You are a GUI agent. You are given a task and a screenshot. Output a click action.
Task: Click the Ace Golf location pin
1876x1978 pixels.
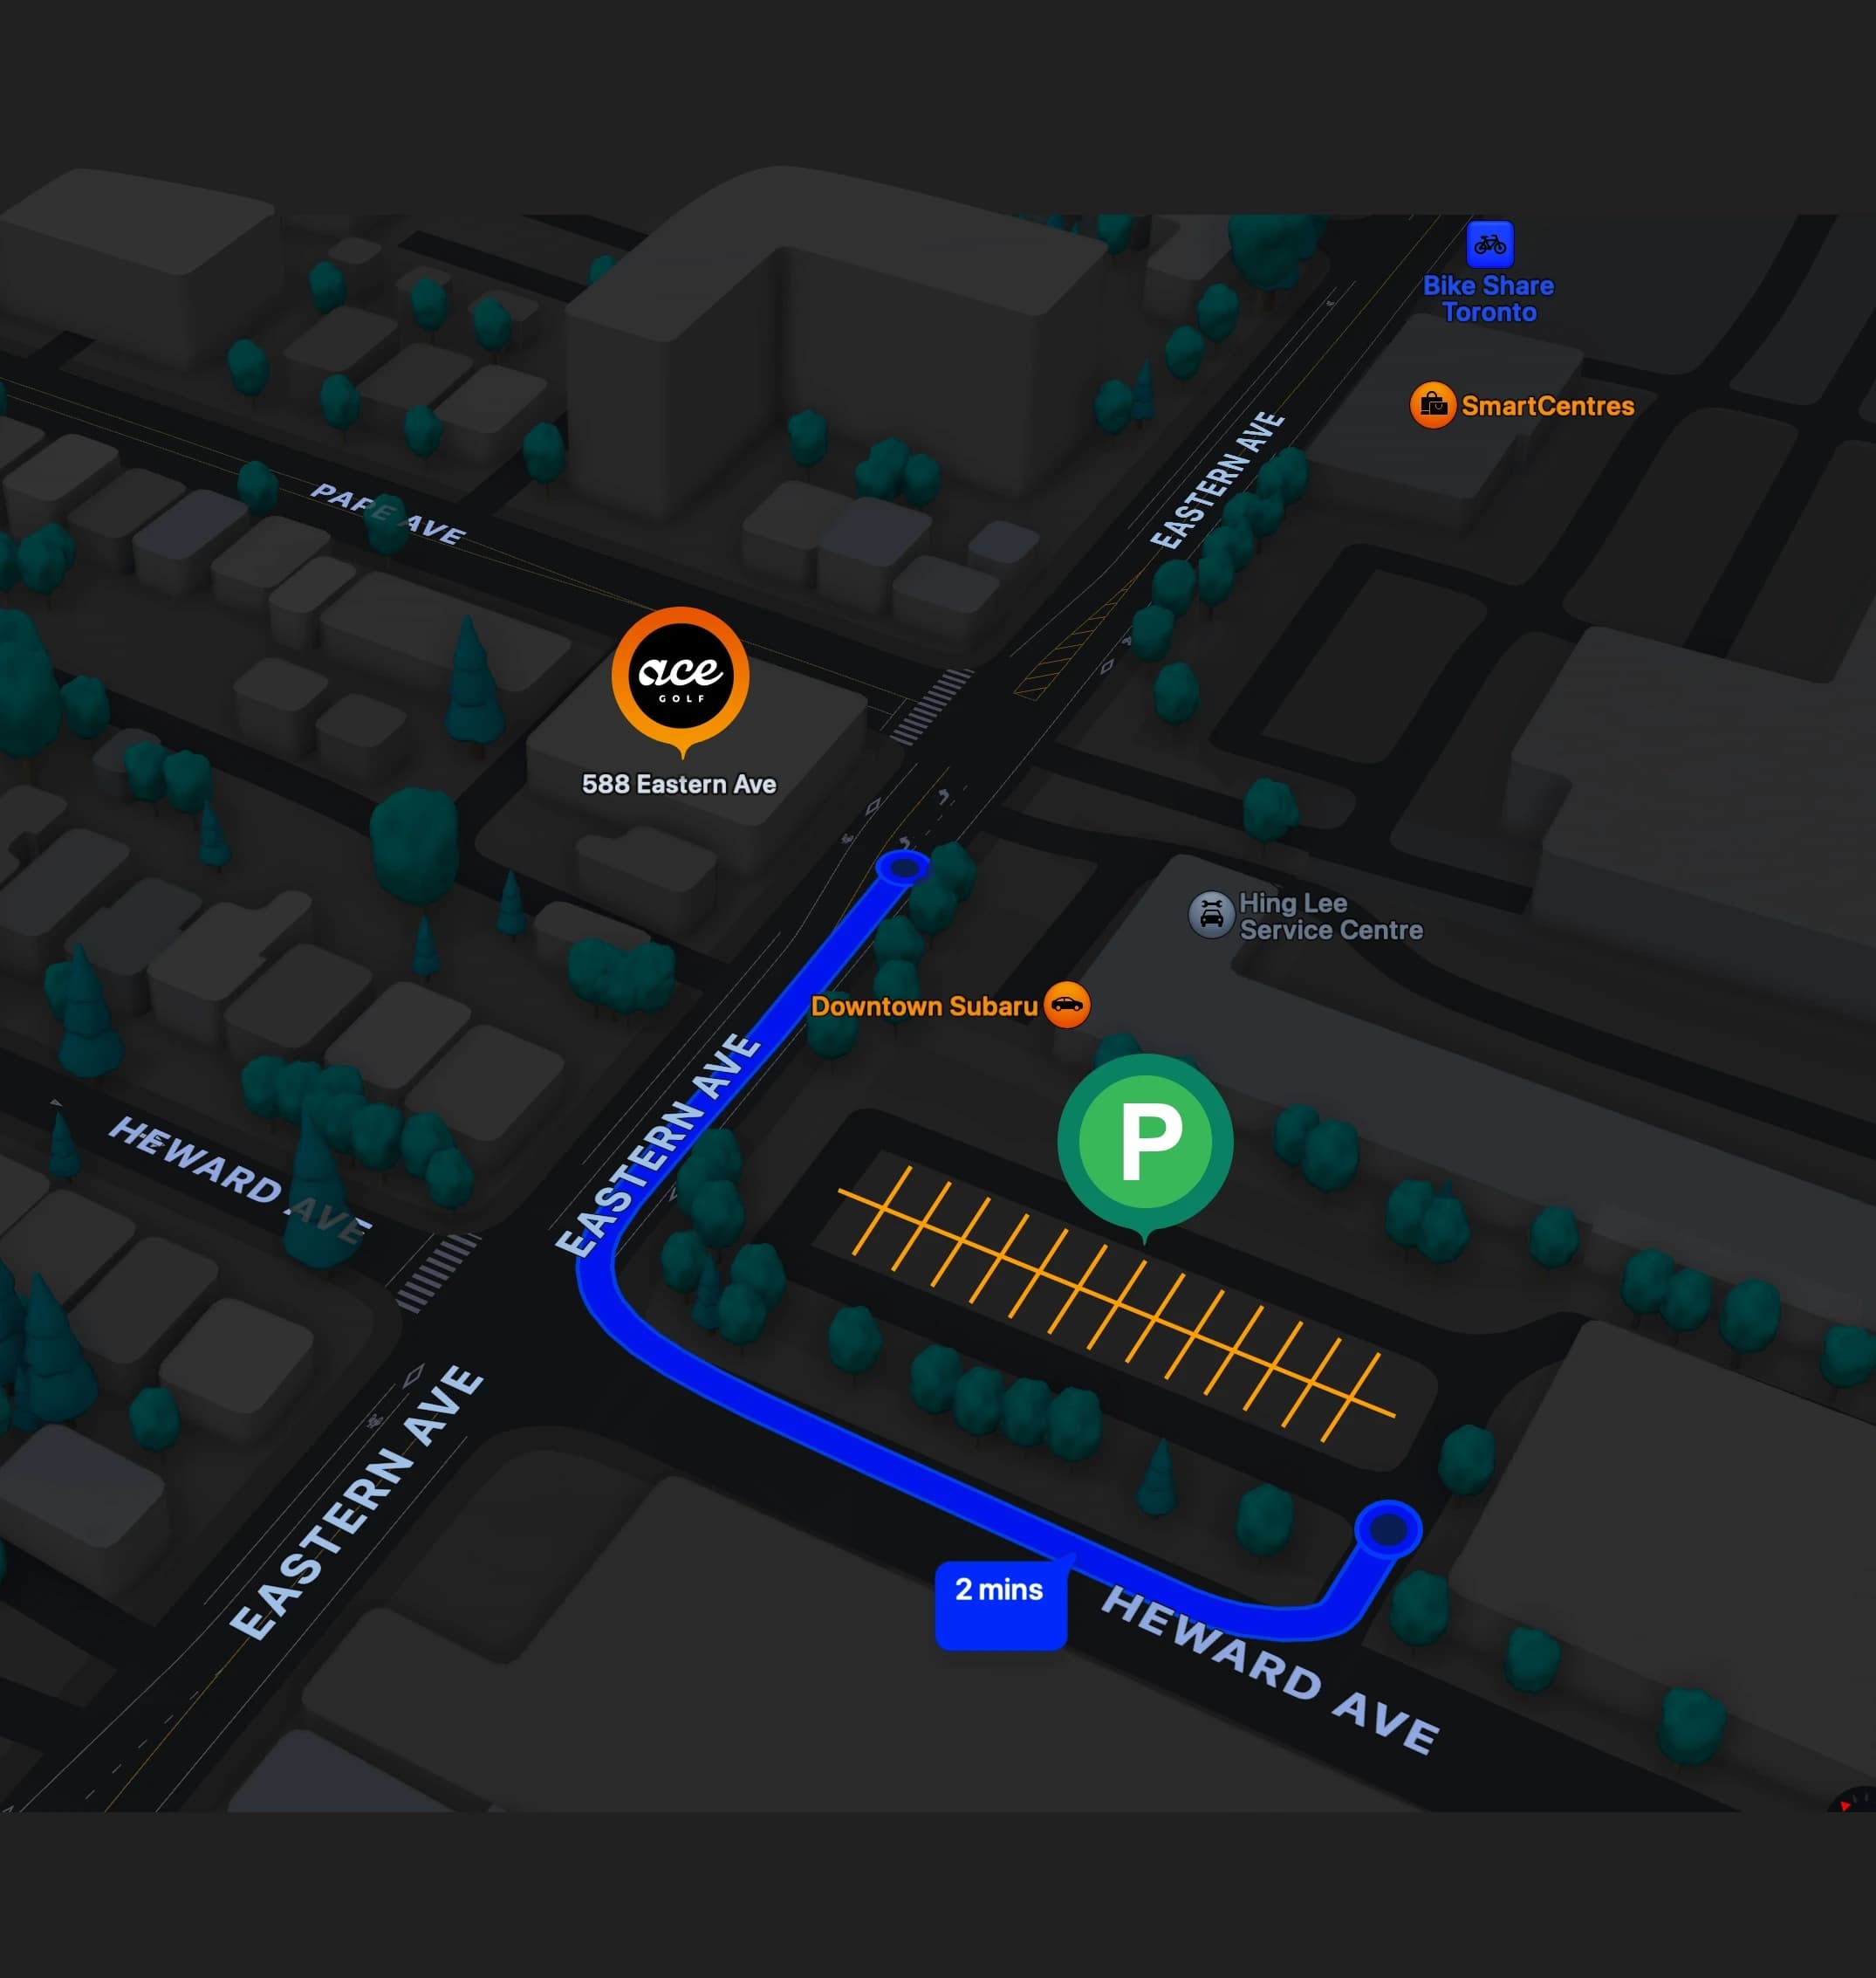680,675
